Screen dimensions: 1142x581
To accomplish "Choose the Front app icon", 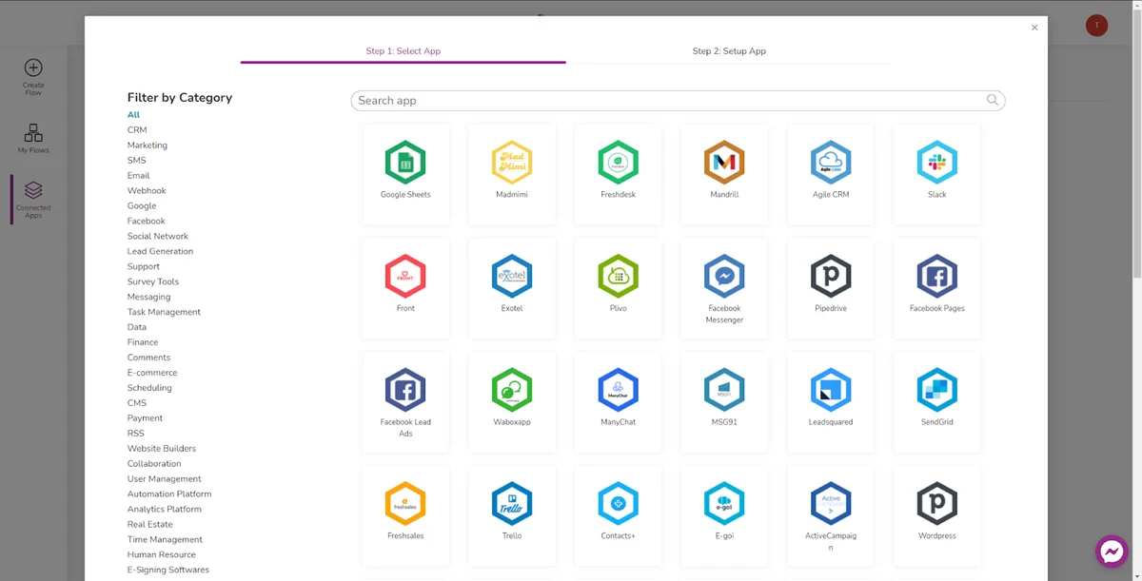I will click(405, 277).
